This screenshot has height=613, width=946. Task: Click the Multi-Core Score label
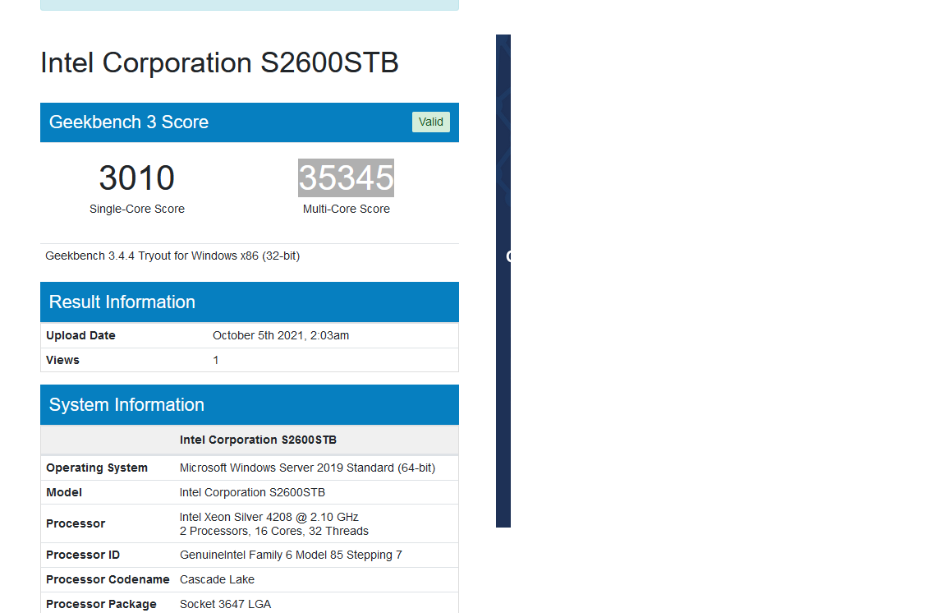point(347,209)
